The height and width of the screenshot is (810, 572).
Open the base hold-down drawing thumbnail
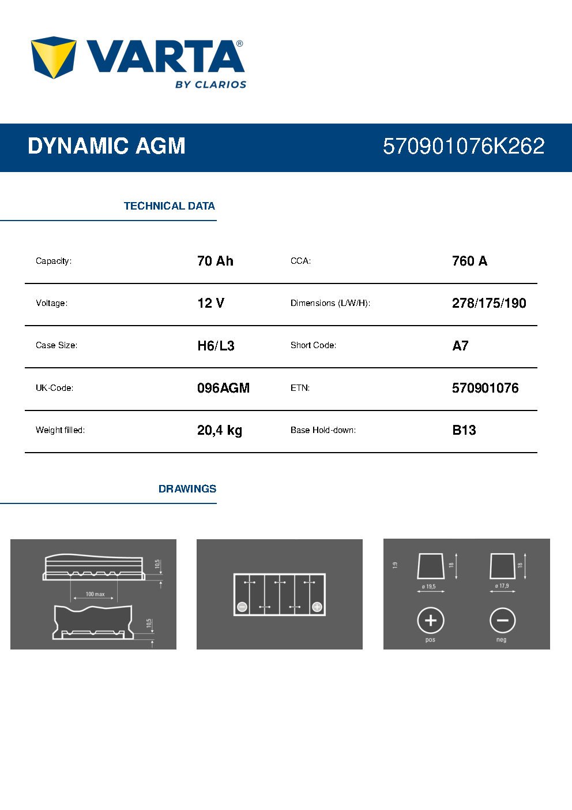[x=93, y=594]
